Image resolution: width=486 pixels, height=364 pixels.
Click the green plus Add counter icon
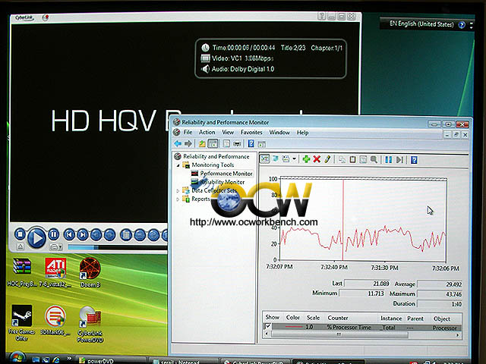pos(306,159)
